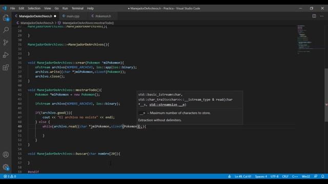Restore down the Visual Studio Code window
The height and width of the screenshot is (184, 328).
(312, 8)
